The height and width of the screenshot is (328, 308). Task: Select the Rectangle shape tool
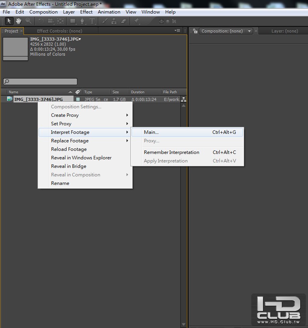pyautogui.click(x=73, y=21)
